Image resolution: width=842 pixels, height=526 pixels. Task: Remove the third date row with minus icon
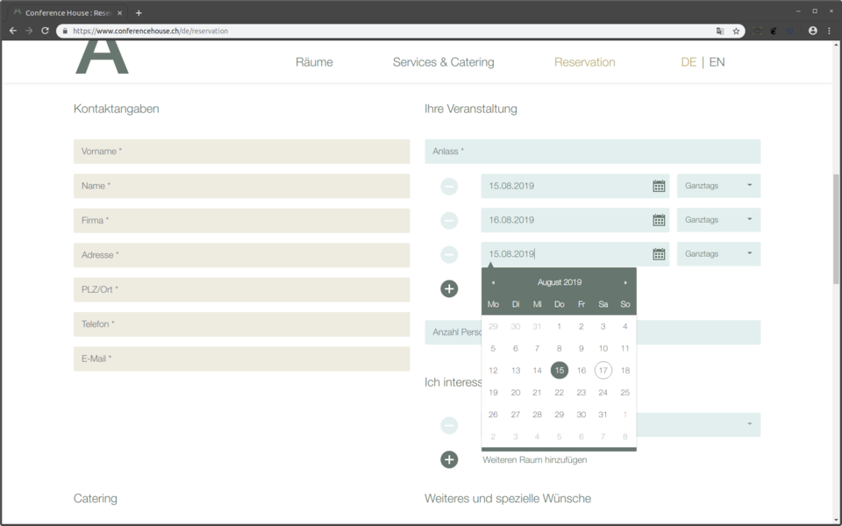(449, 254)
